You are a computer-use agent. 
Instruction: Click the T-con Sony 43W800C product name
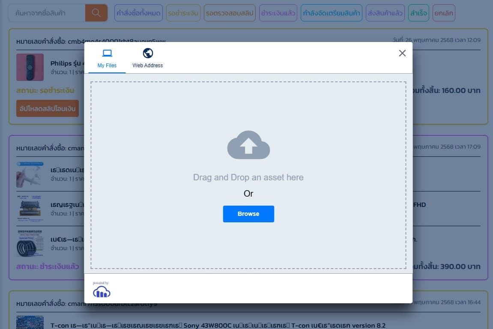click(218, 326)
